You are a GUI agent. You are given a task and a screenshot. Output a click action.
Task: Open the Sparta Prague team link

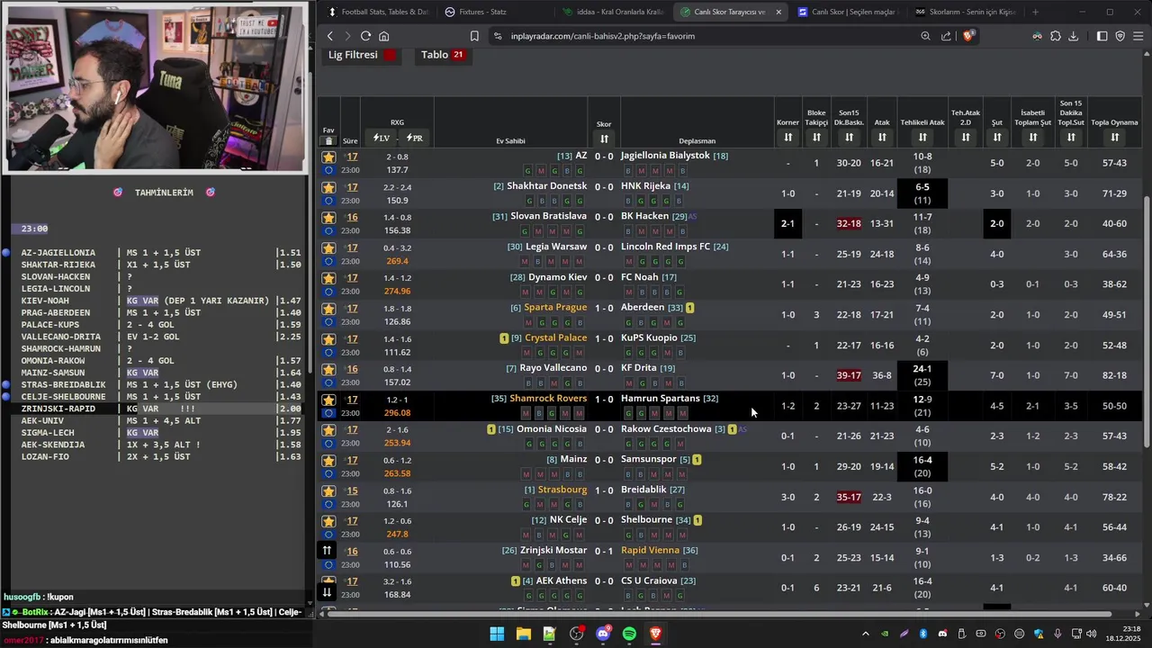[x=555, y=308]
